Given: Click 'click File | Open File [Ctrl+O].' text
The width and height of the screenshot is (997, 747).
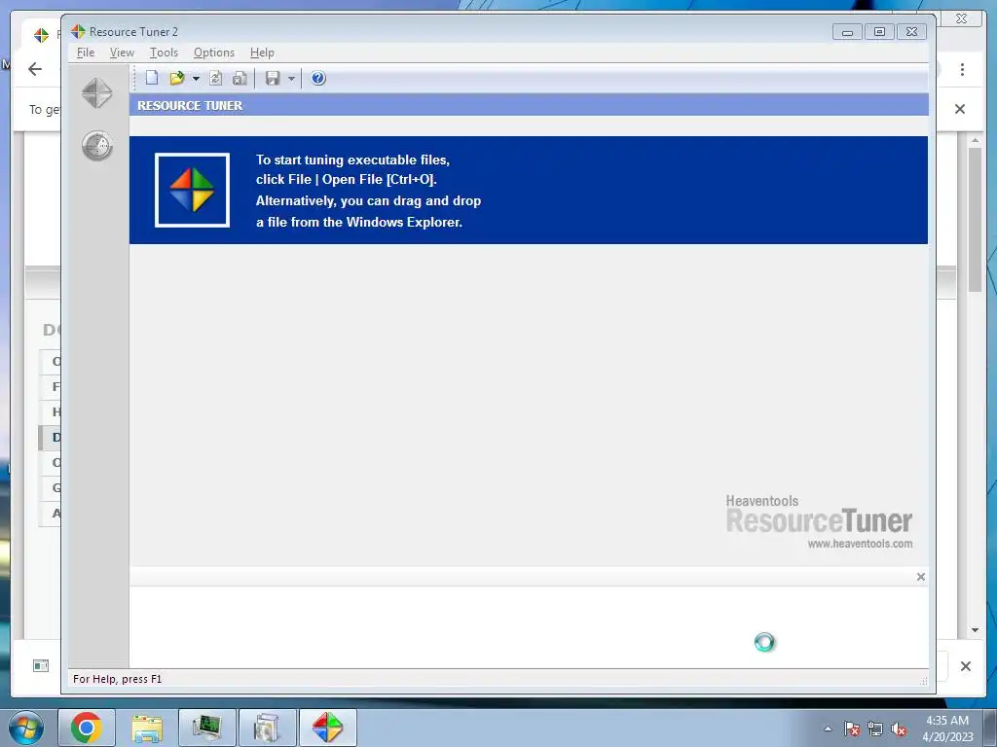Looking at the screenshot, I should pyautogui.click(x=347, y=180).
